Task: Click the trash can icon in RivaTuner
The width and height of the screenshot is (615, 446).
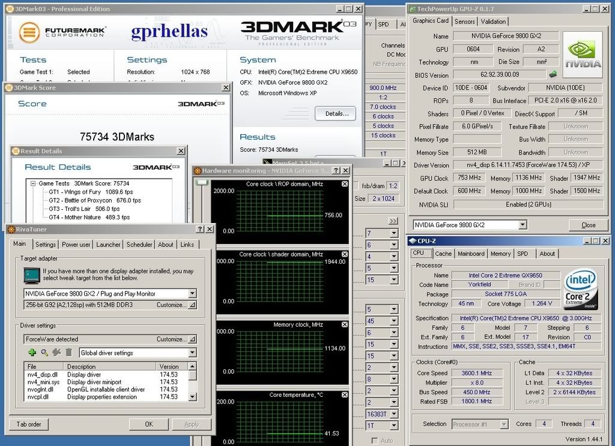Action: coord(69,352)
